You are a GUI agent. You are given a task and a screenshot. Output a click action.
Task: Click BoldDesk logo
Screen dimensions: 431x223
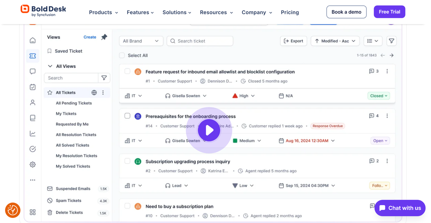tap(43, 10)
